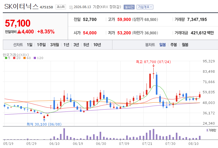Click the tallest volume bar near 06/15
Image resolution: width=218 pixels, height=148 pixels.
[64, 134]
